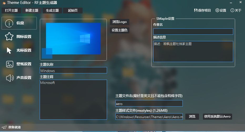Close the Theme Editor window

coord(241,2)
